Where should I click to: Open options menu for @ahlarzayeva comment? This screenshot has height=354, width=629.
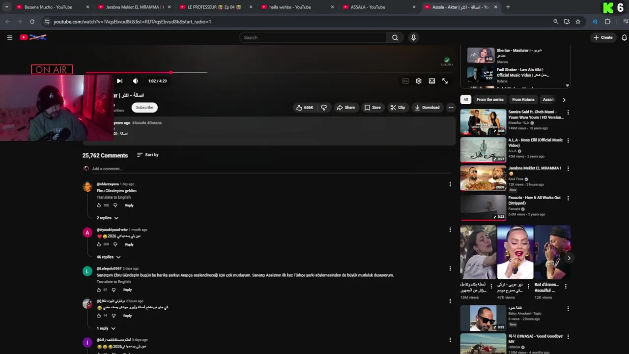450,184
